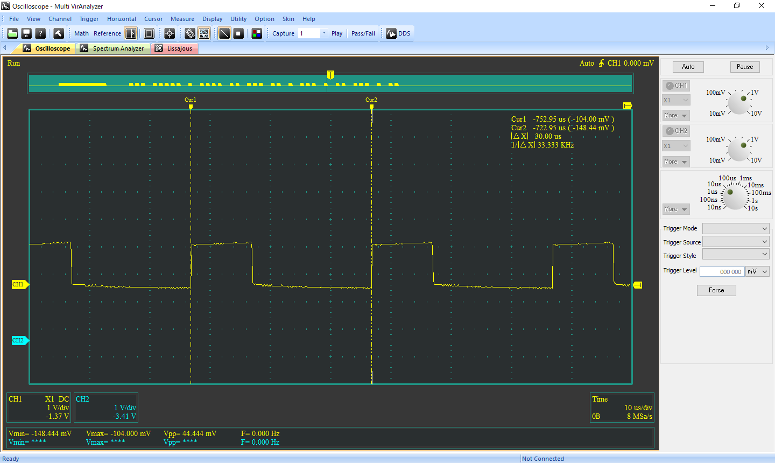Switch to the Spectrum Analyzer tab
The image size is (775, 463).
(113, 48)
